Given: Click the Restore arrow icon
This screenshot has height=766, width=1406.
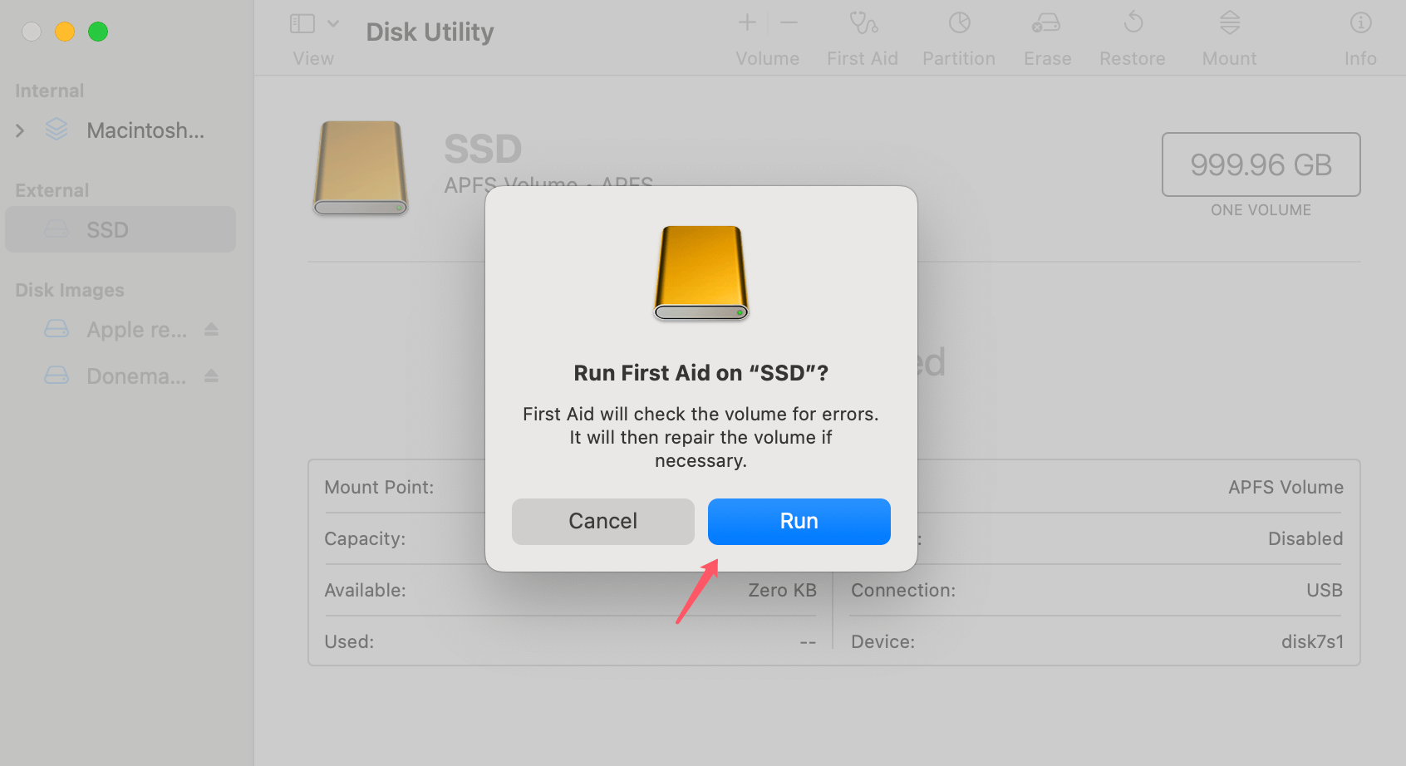Looking at the screenshot, I should tap(1133, 23).
